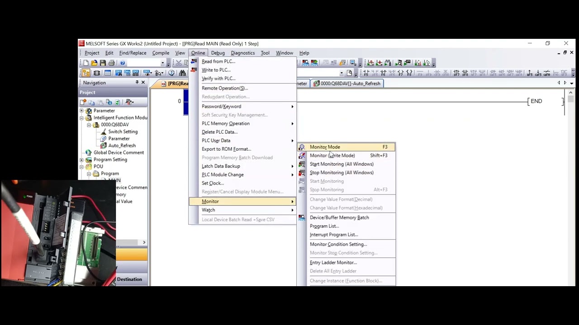The width and height of the screenshot is (579, 325).
Task: Select Auto_Refresh tree item
Action: 122,146
